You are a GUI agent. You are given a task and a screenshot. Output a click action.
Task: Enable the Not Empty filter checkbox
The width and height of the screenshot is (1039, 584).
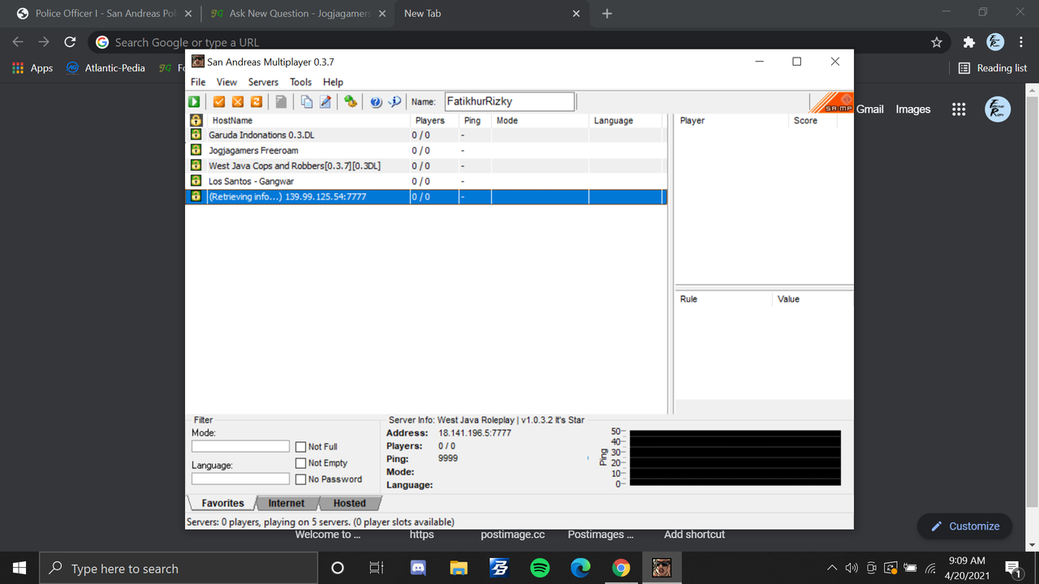coord(301,463)
